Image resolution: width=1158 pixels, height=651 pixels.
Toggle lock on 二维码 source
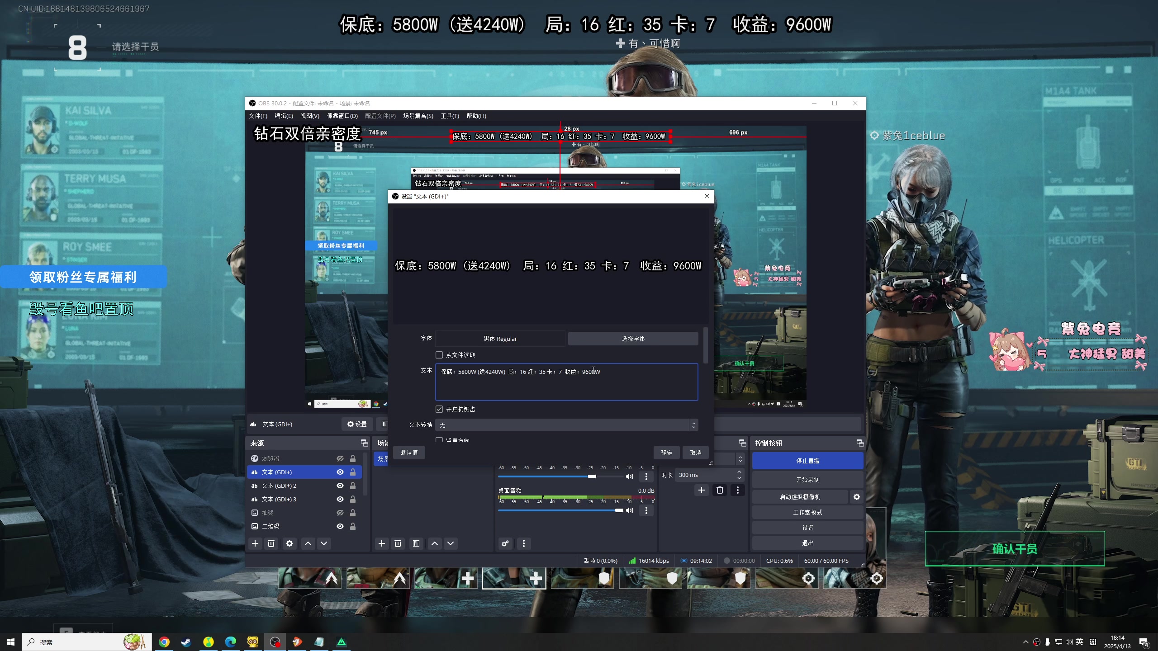[x=353, y=526]
